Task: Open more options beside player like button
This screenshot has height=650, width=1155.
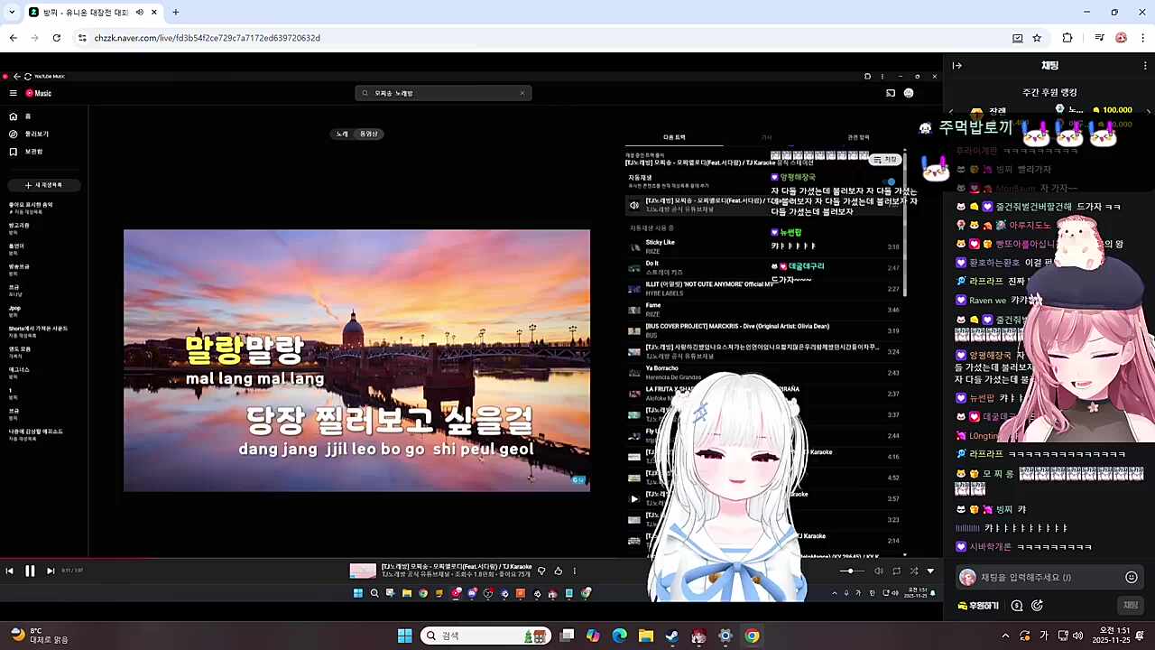Action: click(574, 571)
